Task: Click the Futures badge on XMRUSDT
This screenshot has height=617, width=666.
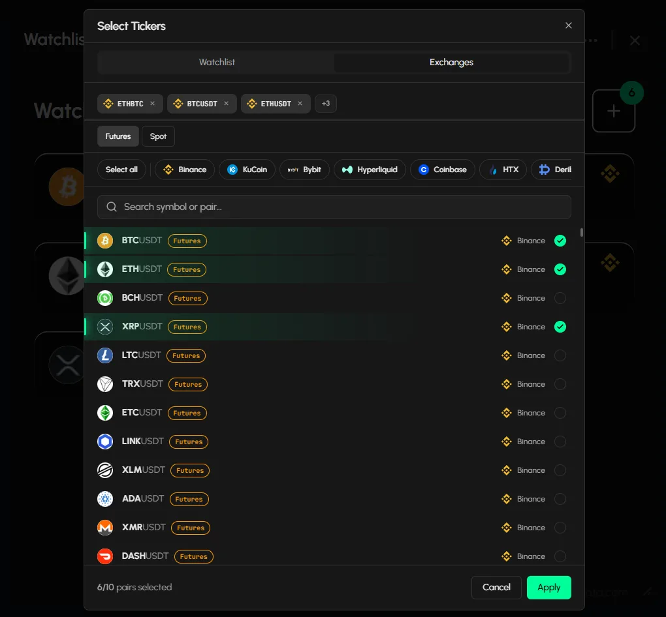Action: [x=191, y=528]
